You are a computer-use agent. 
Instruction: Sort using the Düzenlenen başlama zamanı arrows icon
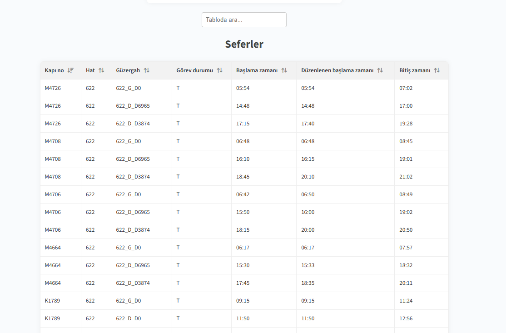(380, 70)
